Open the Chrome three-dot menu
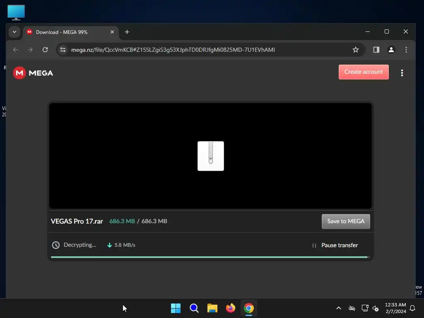This screenshot has width=424, height=318. 406,50
